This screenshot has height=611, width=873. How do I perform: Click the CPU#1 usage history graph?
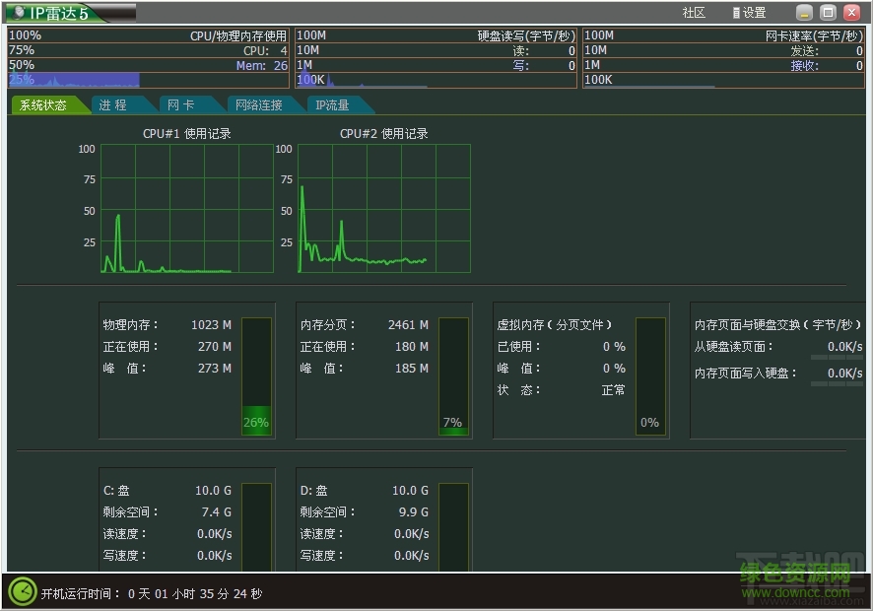[x=186, y=208]
